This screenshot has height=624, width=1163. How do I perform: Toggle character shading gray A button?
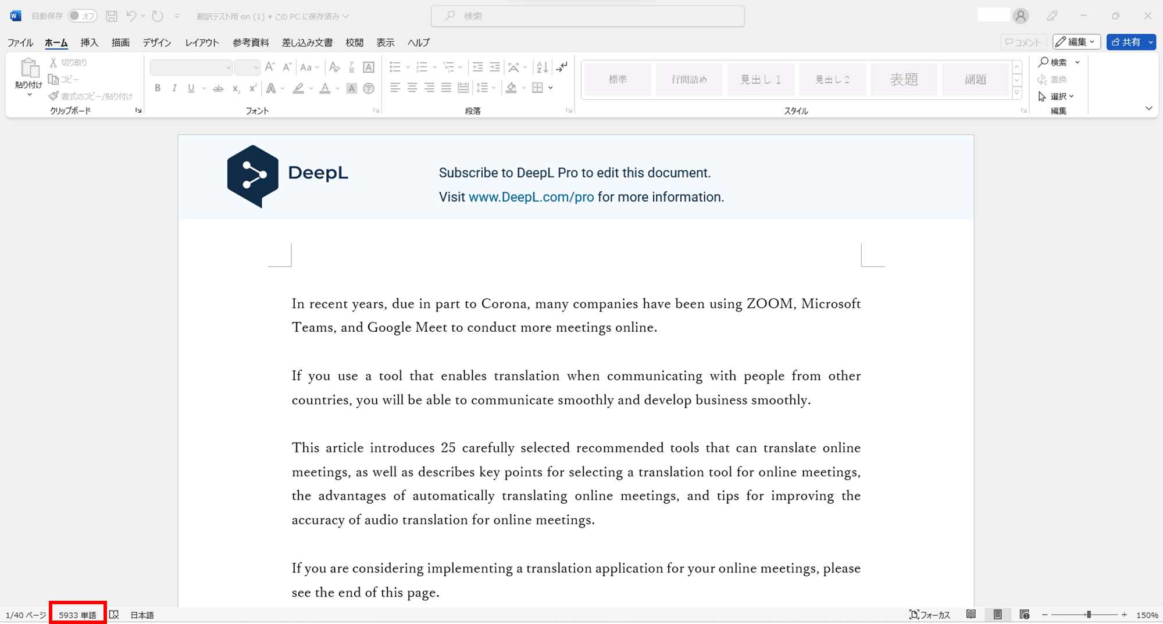tap(351, 88)
